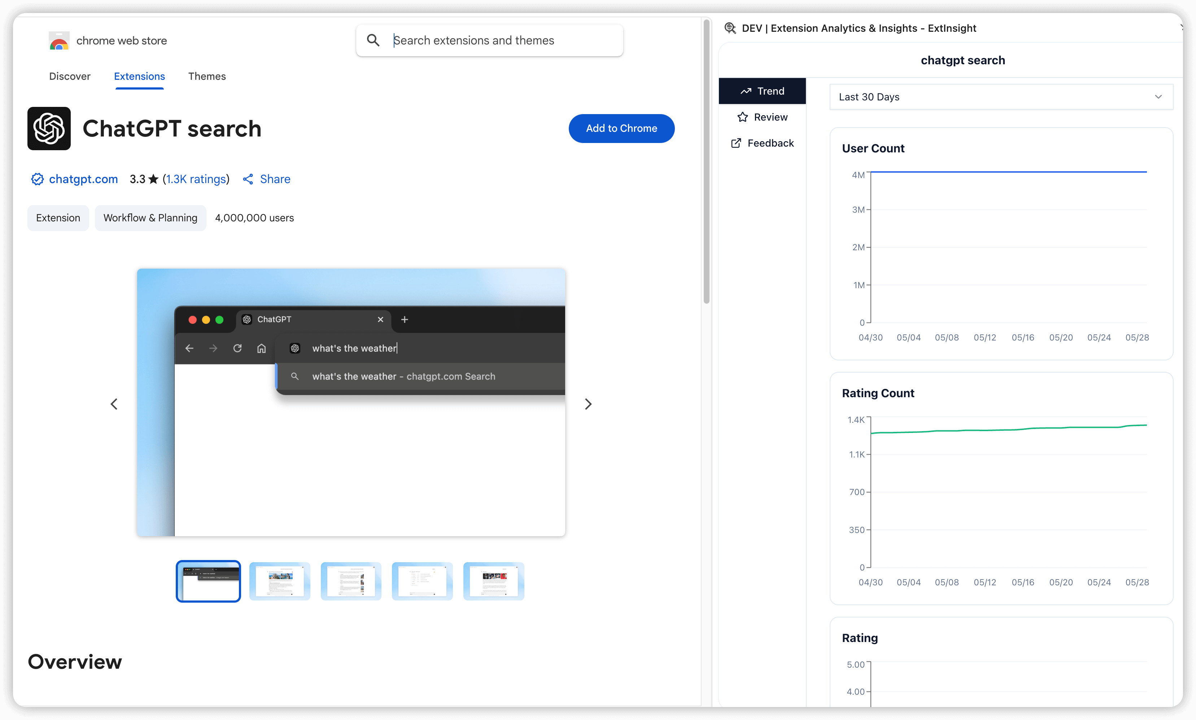Screen dimensions: 1196x720
Task: Open the 1.3K ratings link
Action: [196, 179]
